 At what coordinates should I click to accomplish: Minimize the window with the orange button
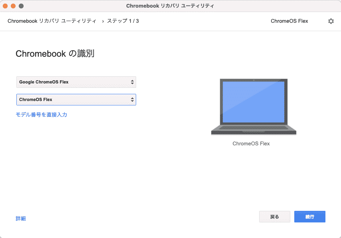coord(13,6)
